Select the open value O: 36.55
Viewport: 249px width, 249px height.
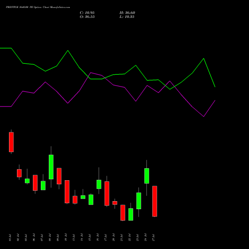(x=87, y=17)
